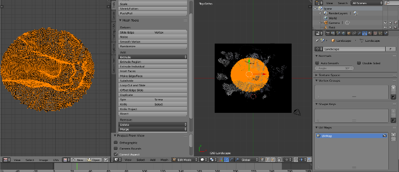The width and height of the screenshot is (399, 172).
Task: Open the Image menu in UV editor header
Action: (x=43, y=160)
